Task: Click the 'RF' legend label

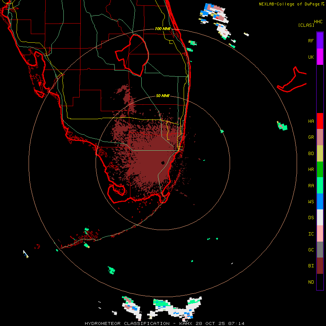Action: (311, 41)
